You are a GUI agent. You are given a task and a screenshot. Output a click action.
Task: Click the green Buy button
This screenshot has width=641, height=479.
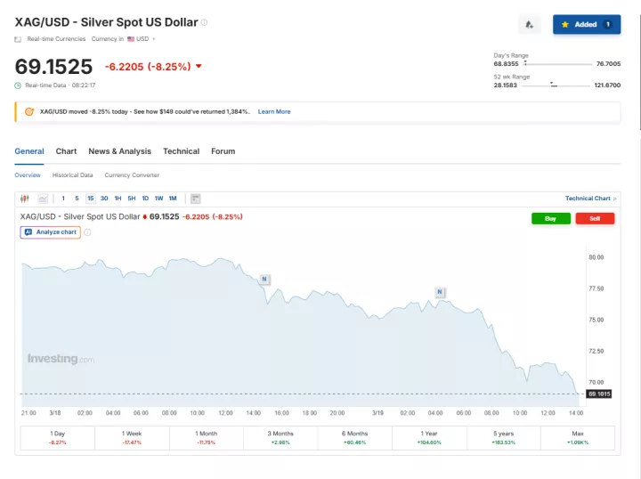[550, 218]
